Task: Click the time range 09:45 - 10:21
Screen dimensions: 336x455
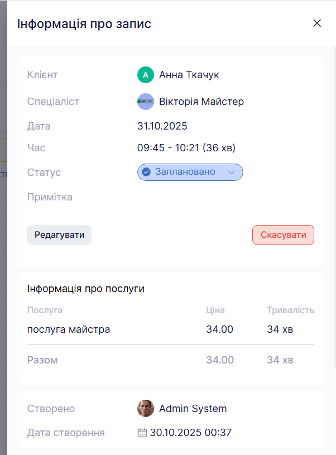Action: [x=186, y=148]
